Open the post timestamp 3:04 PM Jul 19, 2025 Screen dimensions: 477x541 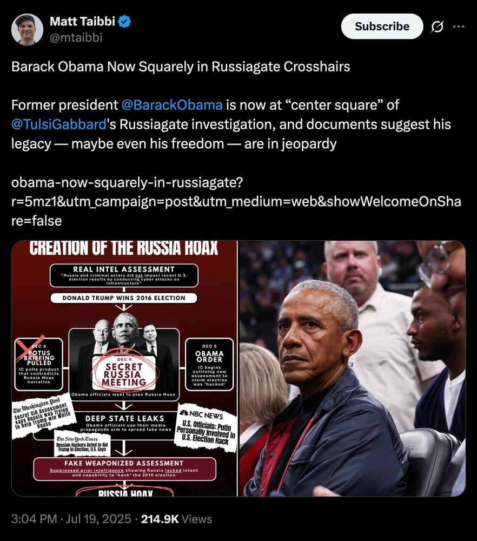[71, 519]
